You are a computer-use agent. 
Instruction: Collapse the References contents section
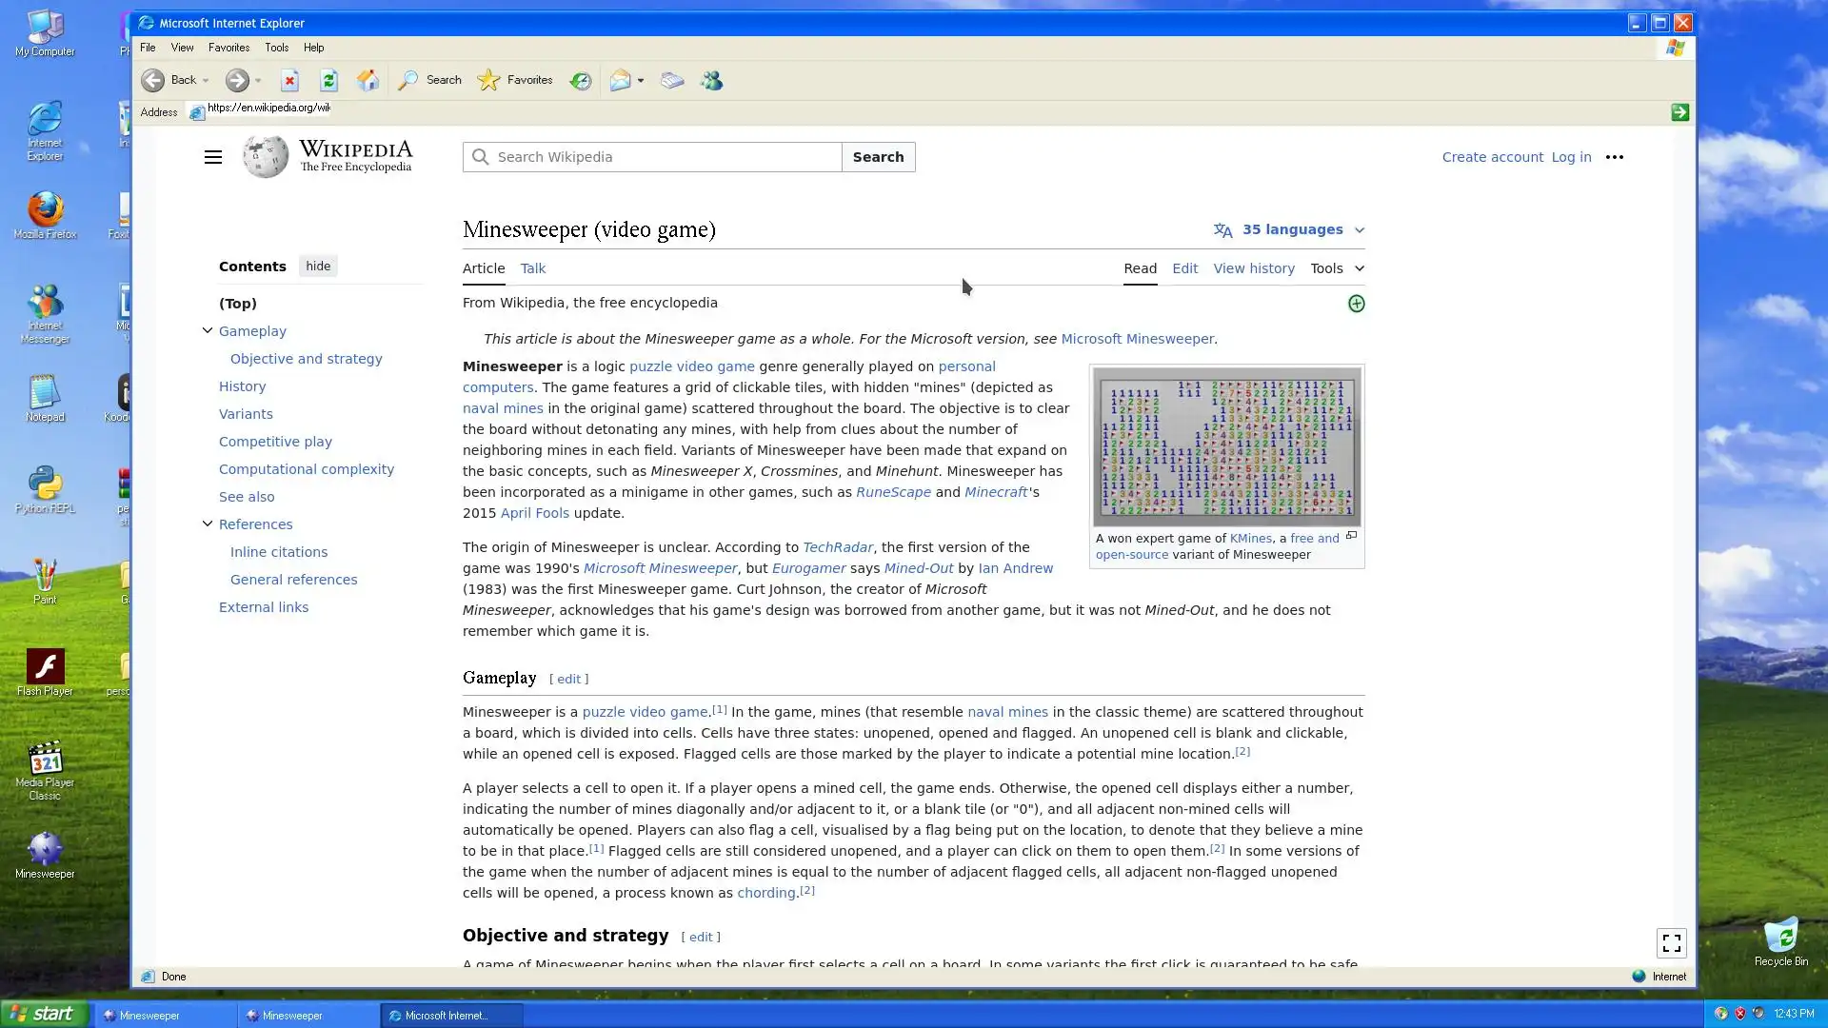pyautogui.click(x=208, y=524)
